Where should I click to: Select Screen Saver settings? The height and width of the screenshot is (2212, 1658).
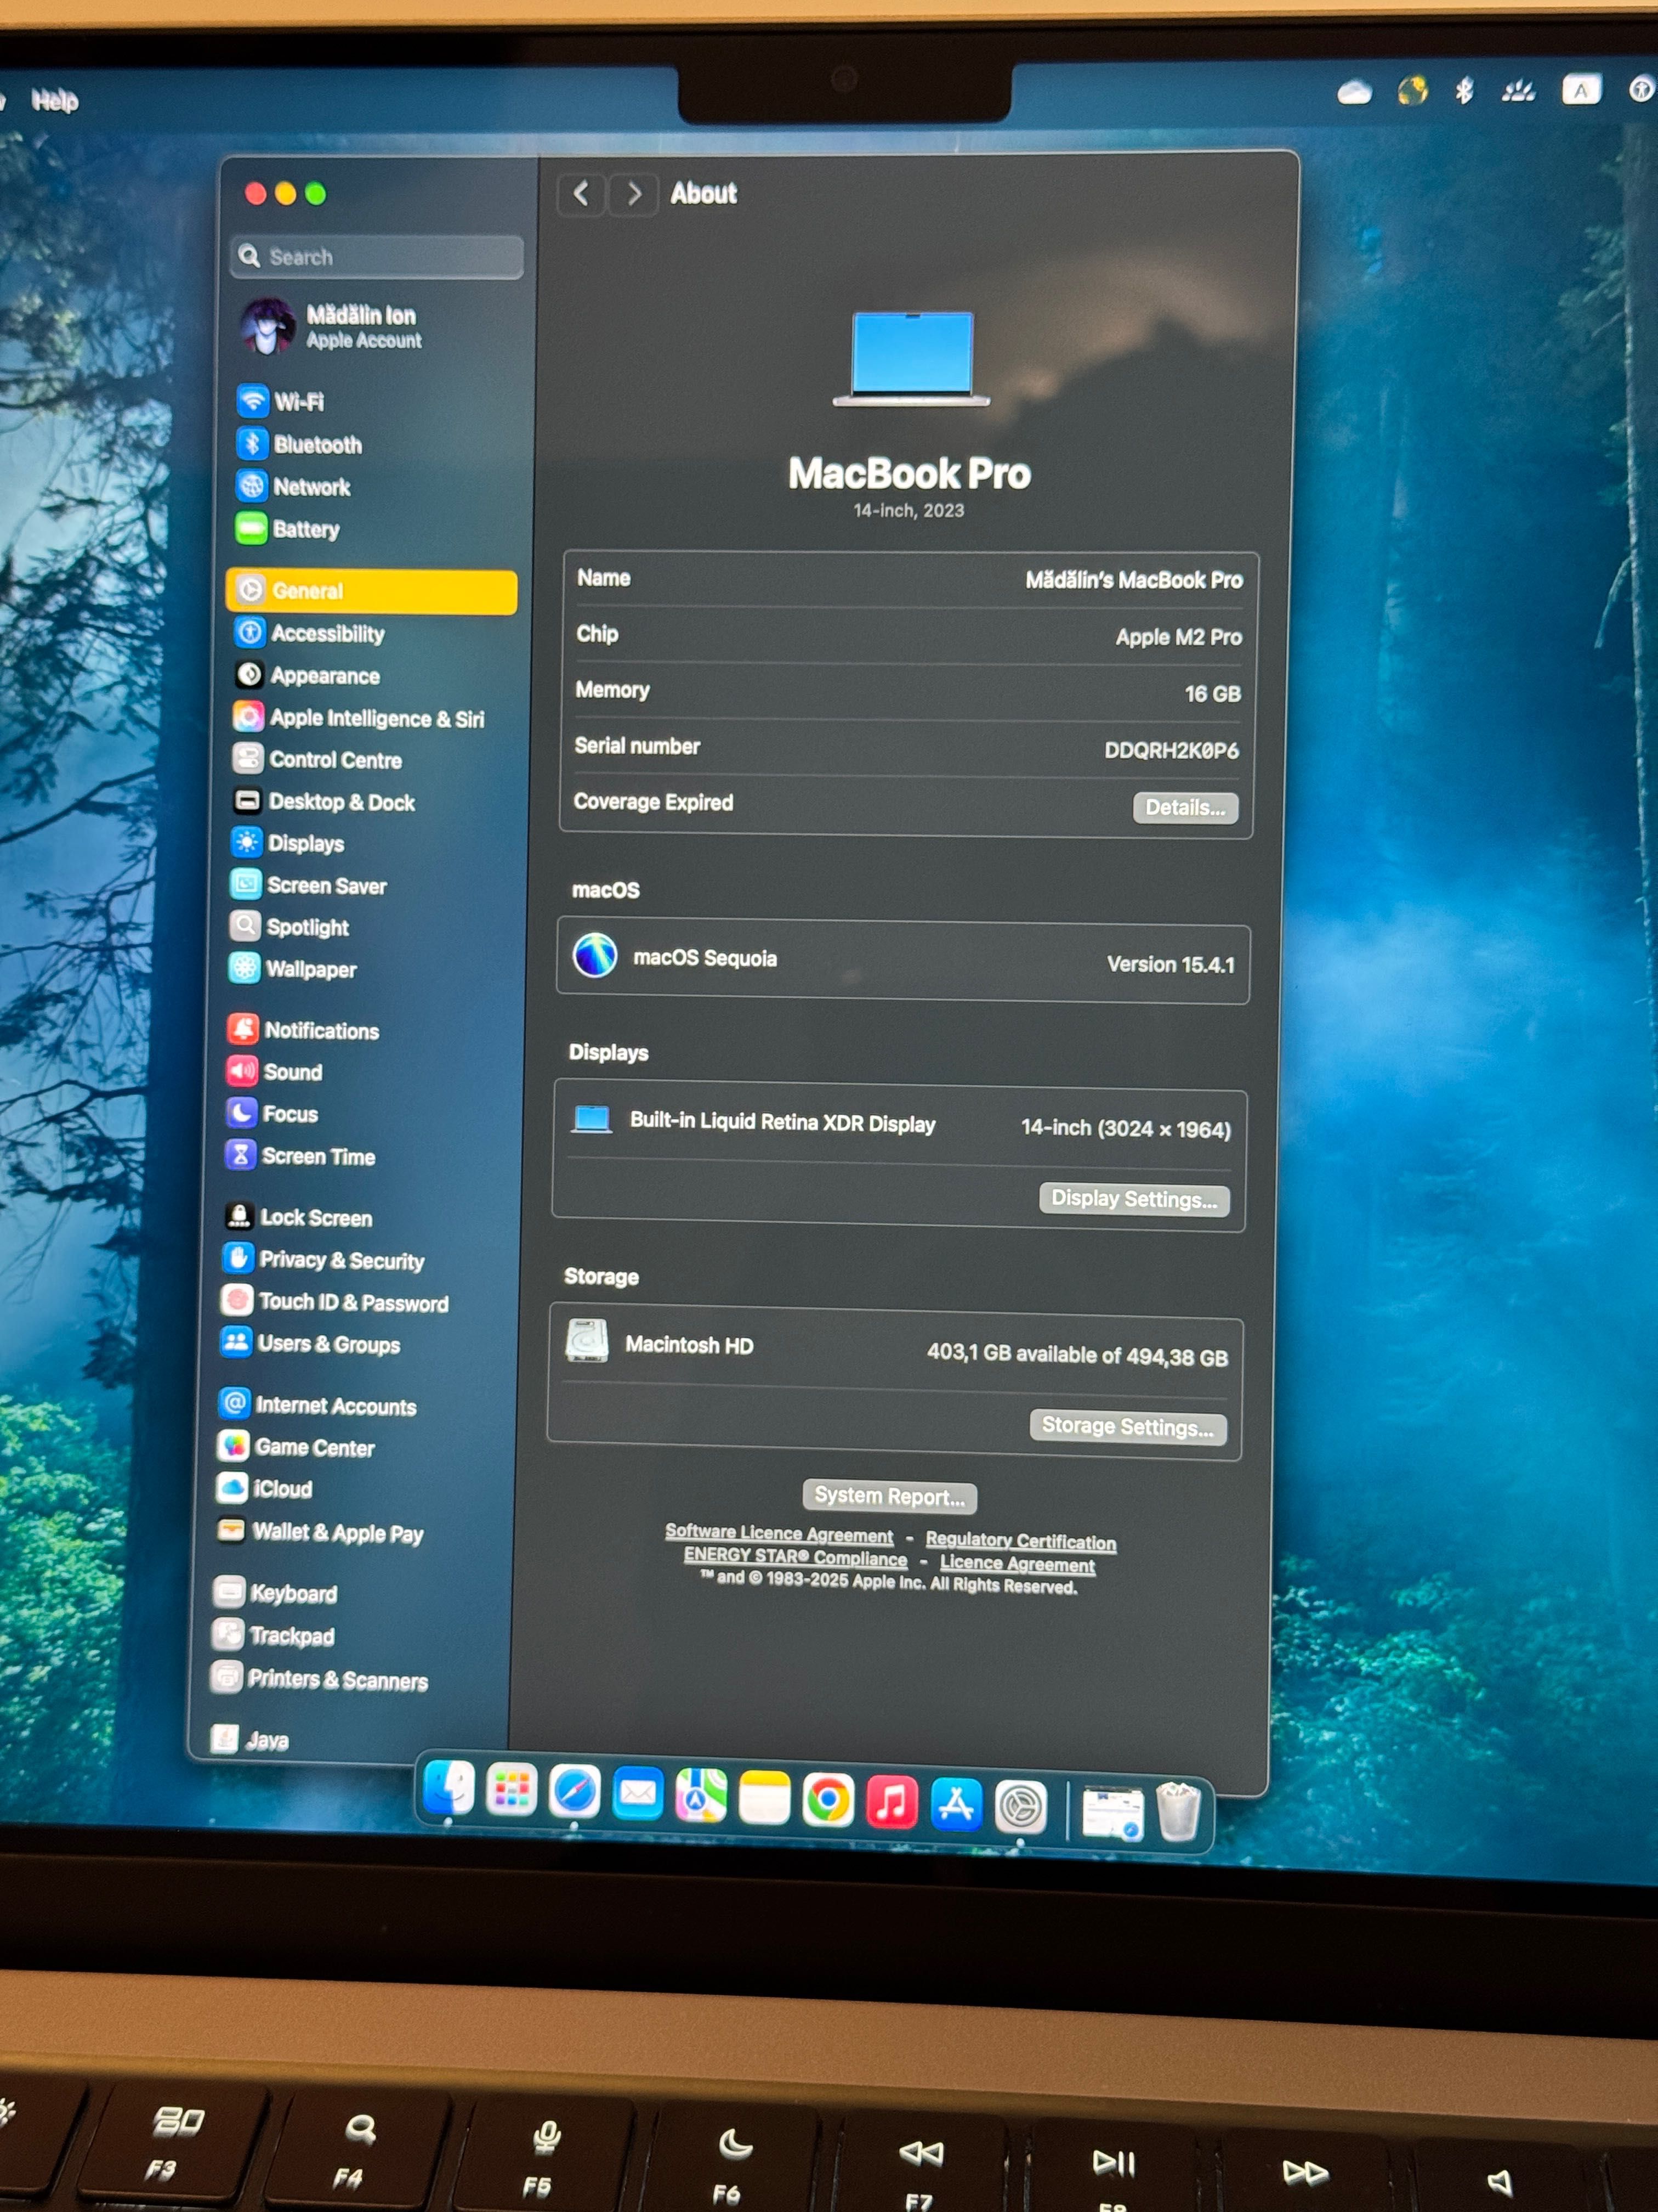[309, 885]
